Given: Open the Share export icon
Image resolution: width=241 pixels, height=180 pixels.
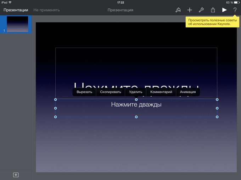Looking at the screenshot, I should coord(213,10).
